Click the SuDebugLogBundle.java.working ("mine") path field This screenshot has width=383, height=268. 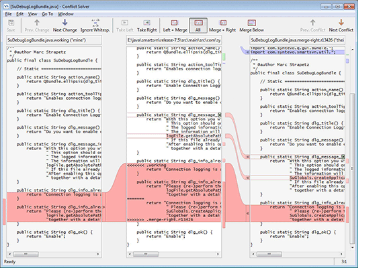click(x=54, y=40)
